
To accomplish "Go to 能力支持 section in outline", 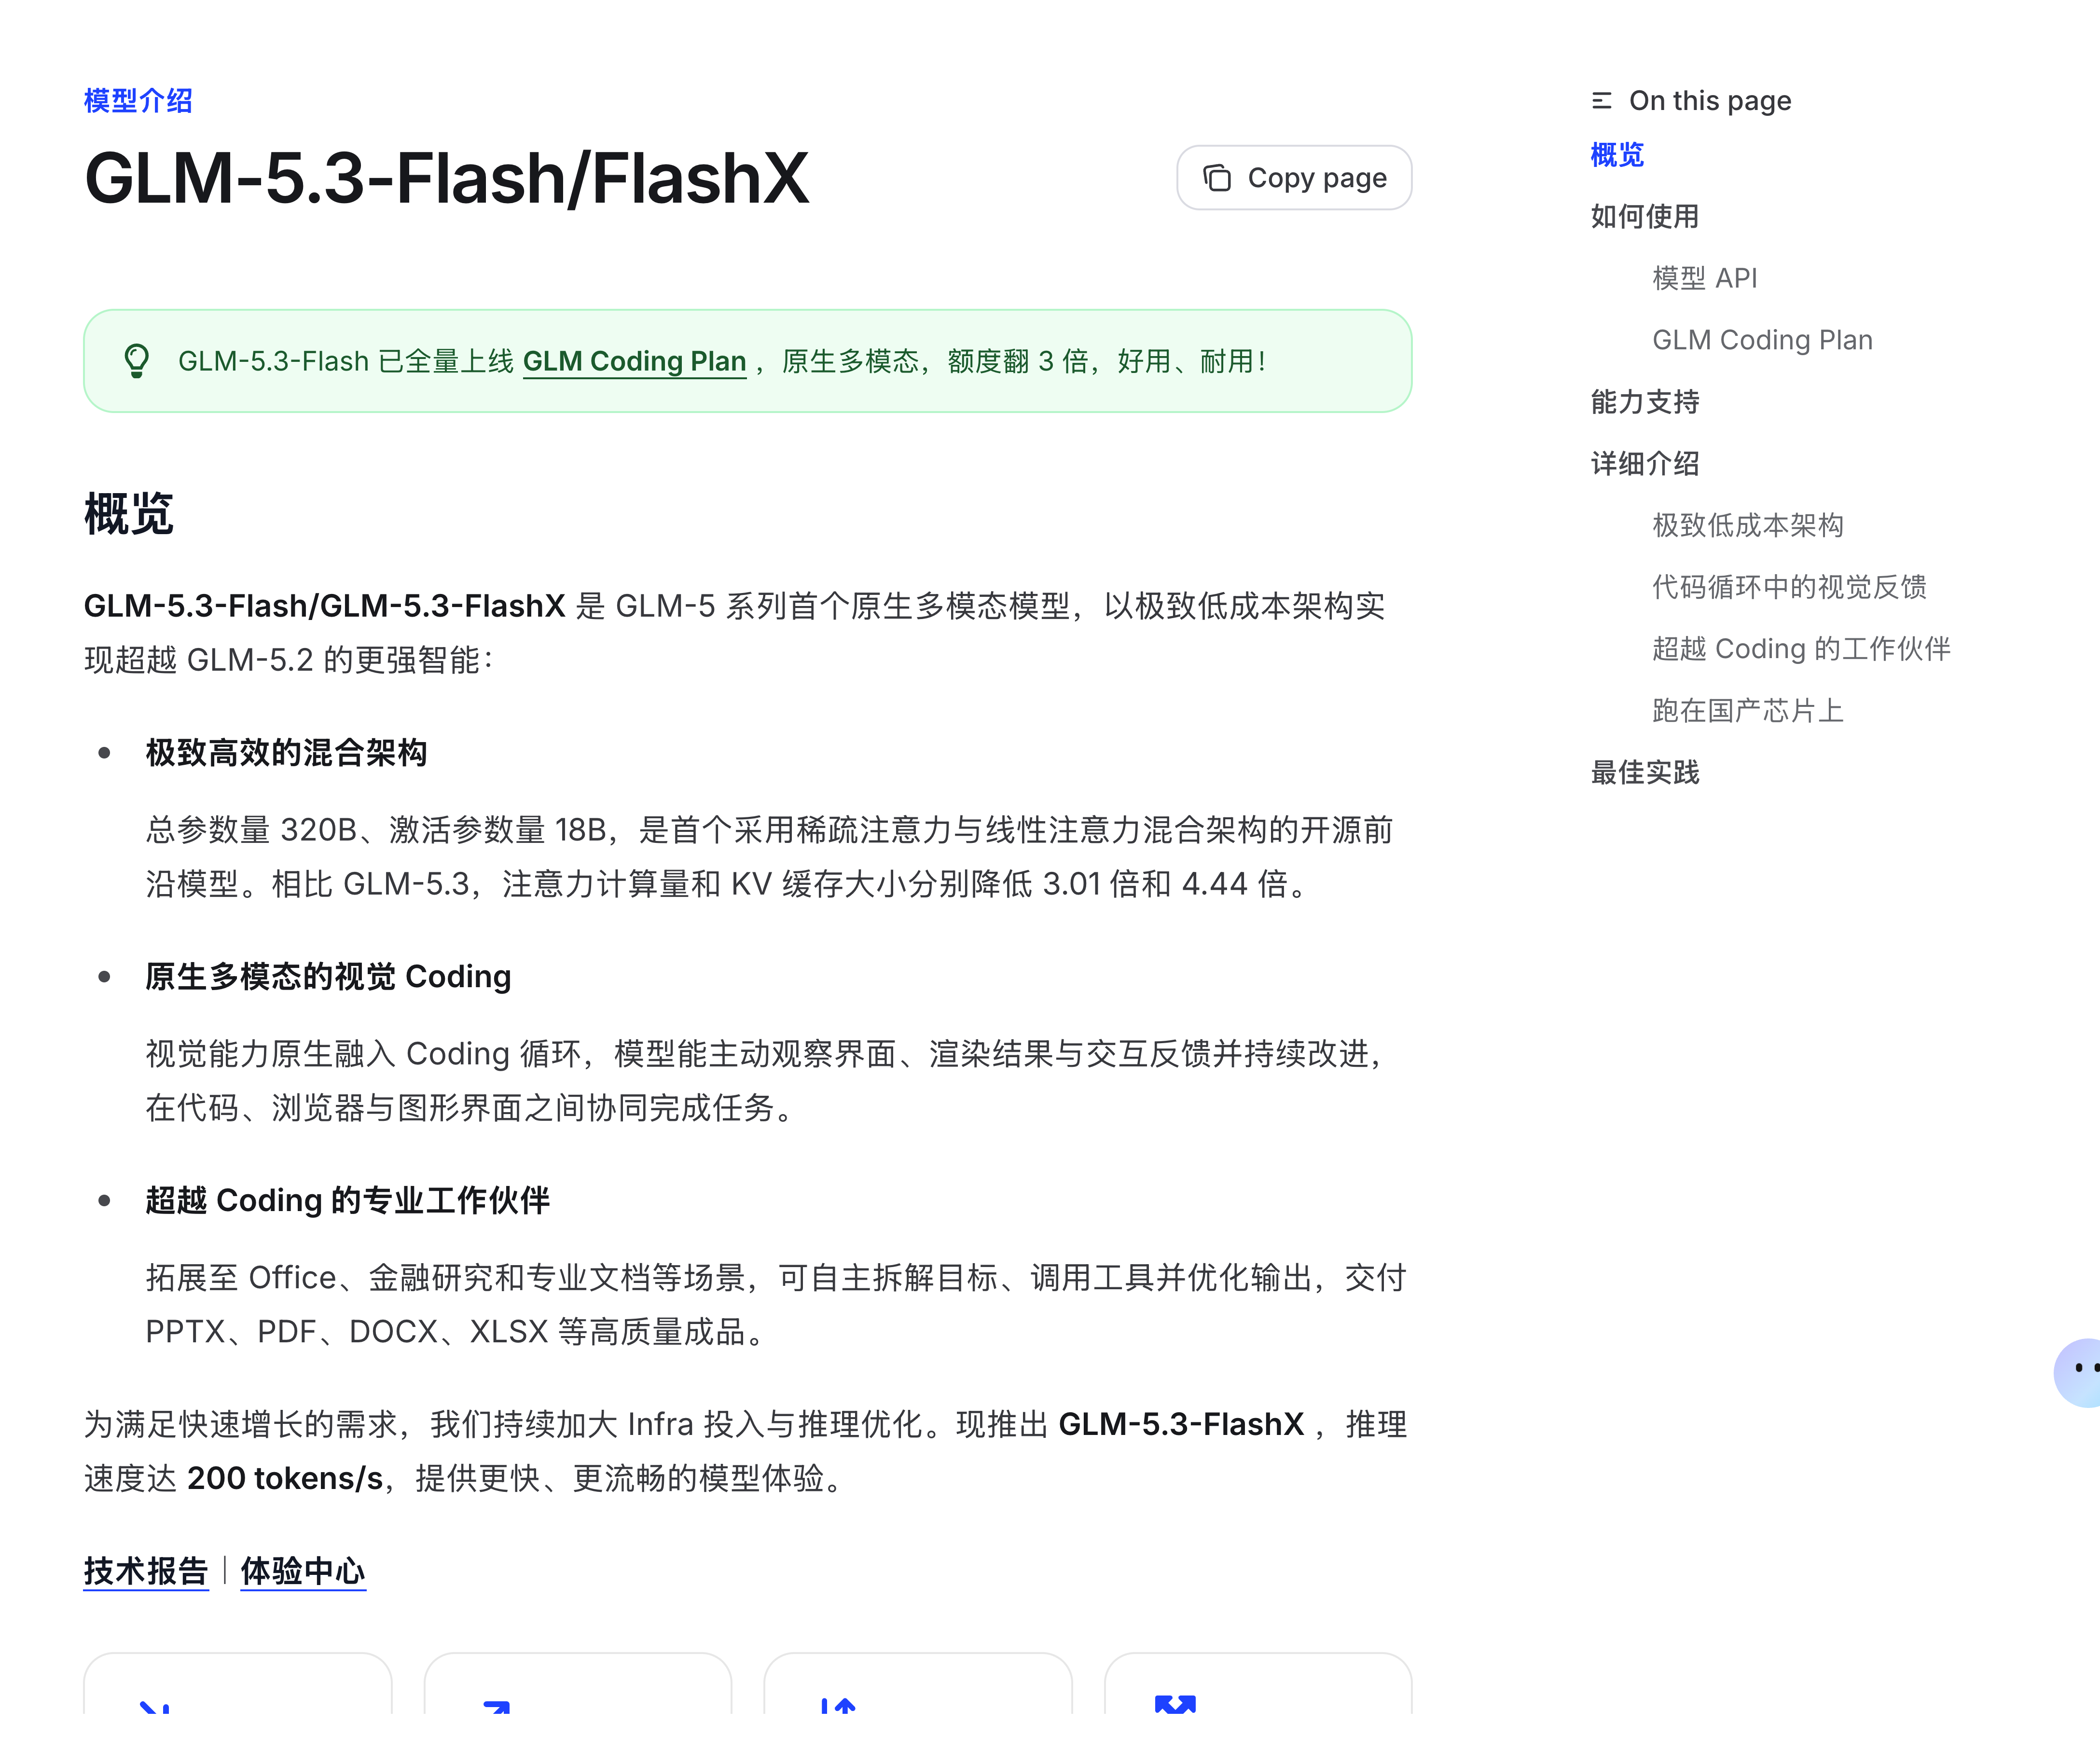I will tap(1645, 402).
